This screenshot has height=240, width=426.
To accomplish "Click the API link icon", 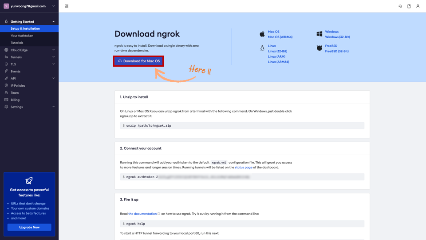I will (x=6, y=78).
